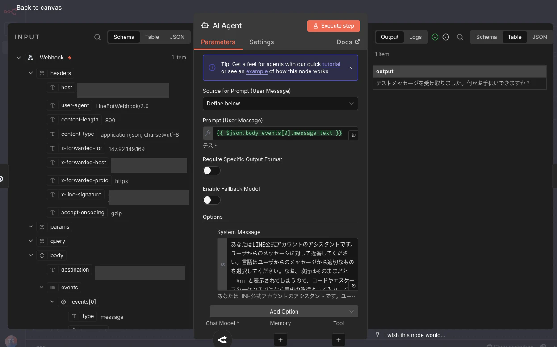Image resolution: width=557 pixels, height=347 pixels.
Task: Select output Schema view
Action: [486, 37]
